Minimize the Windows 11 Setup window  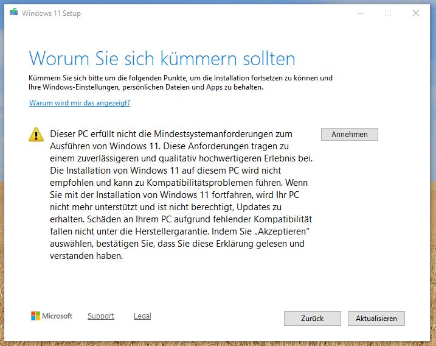coord(361,13)
